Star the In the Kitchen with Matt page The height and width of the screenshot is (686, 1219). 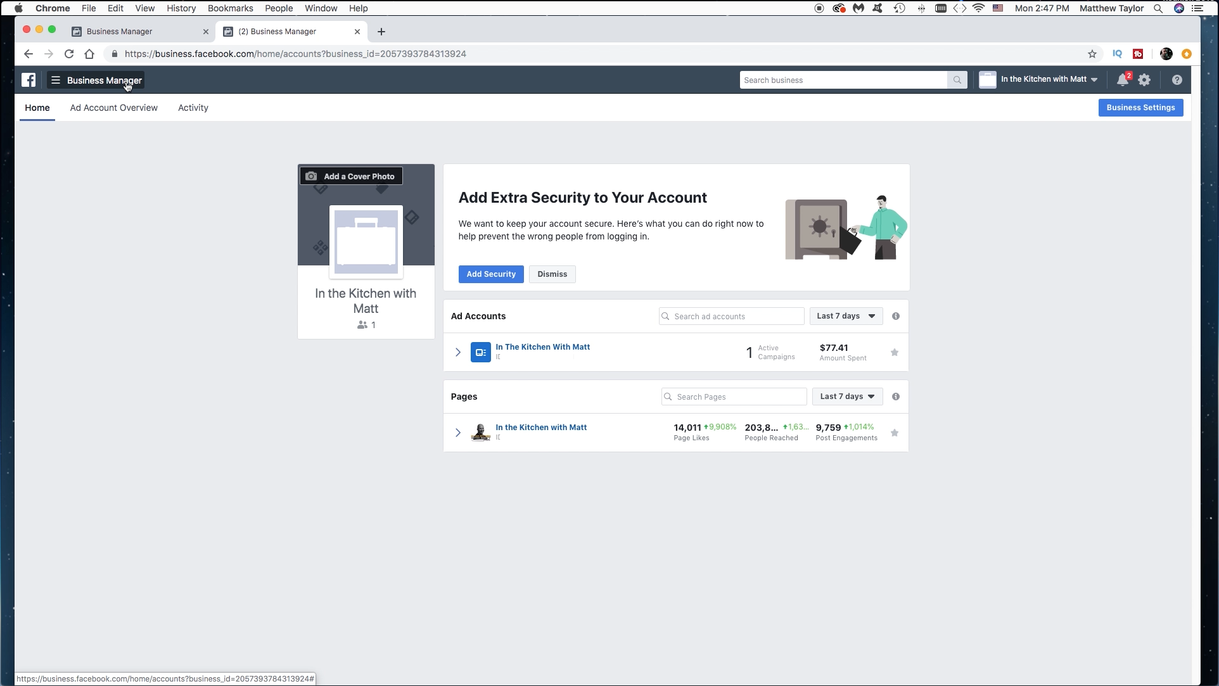[x=895, y=433]
